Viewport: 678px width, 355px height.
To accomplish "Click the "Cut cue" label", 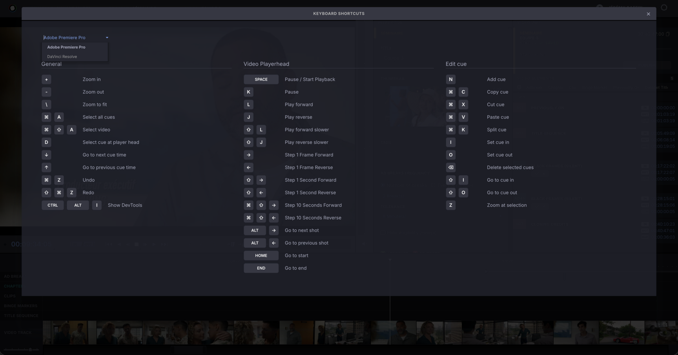I will (496, 105).
